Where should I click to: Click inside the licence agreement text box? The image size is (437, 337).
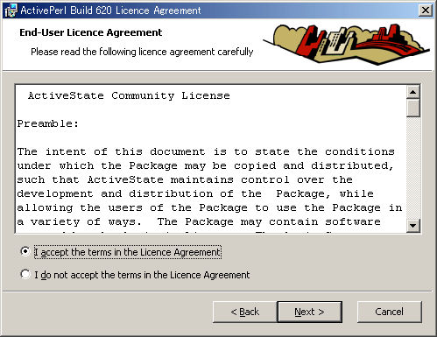pyautogui.click(x=210, y=158)
